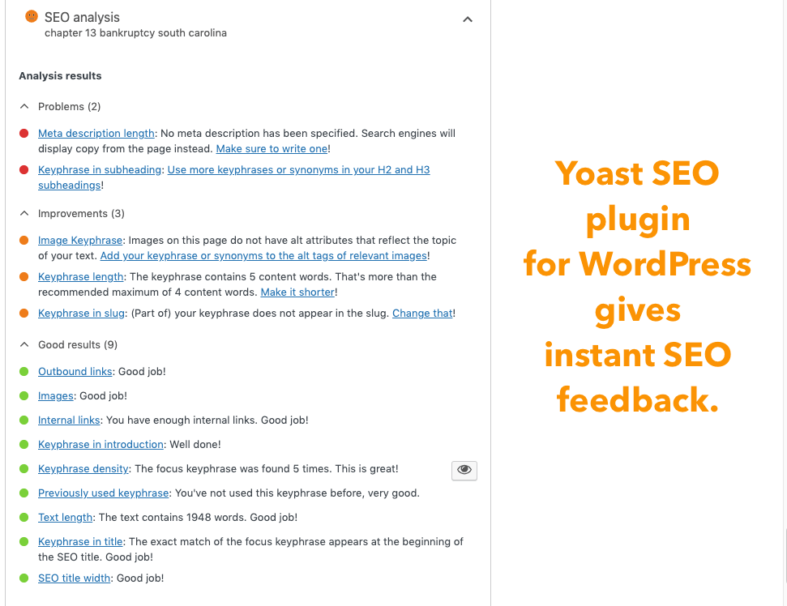Click the Keyphrase density link
The image size is (787, 606).
coord(83,469)
